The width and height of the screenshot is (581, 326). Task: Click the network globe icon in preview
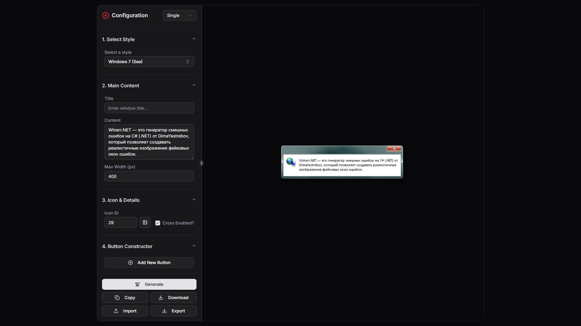(291, 162)
